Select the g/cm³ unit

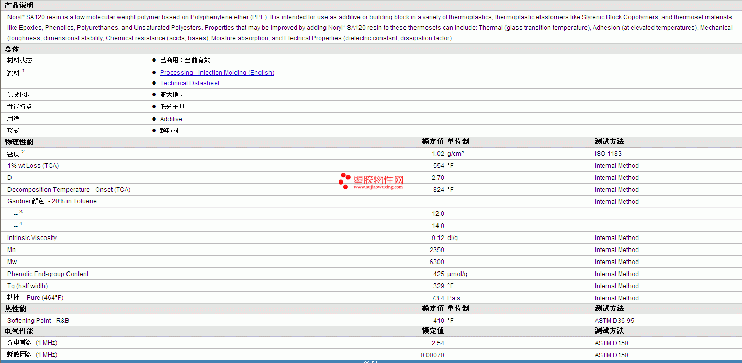click(456, 154)
